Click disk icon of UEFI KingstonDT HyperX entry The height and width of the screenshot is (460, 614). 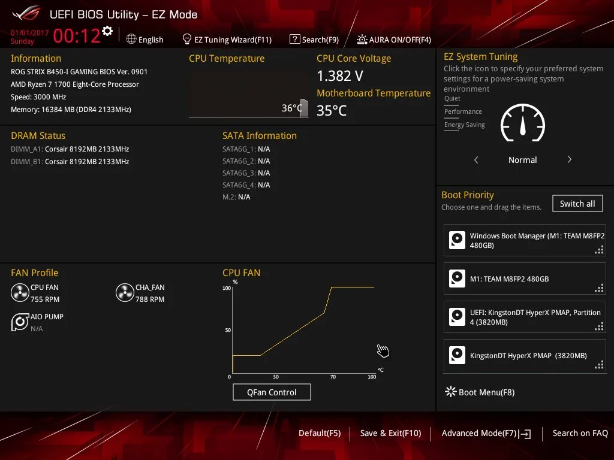pos(457,317)
